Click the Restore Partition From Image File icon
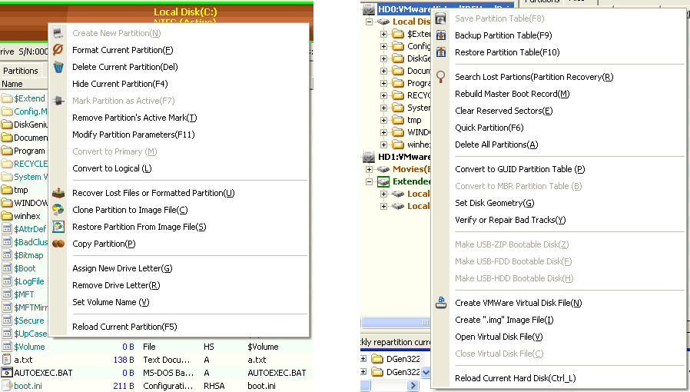 (x=58, y=227)
